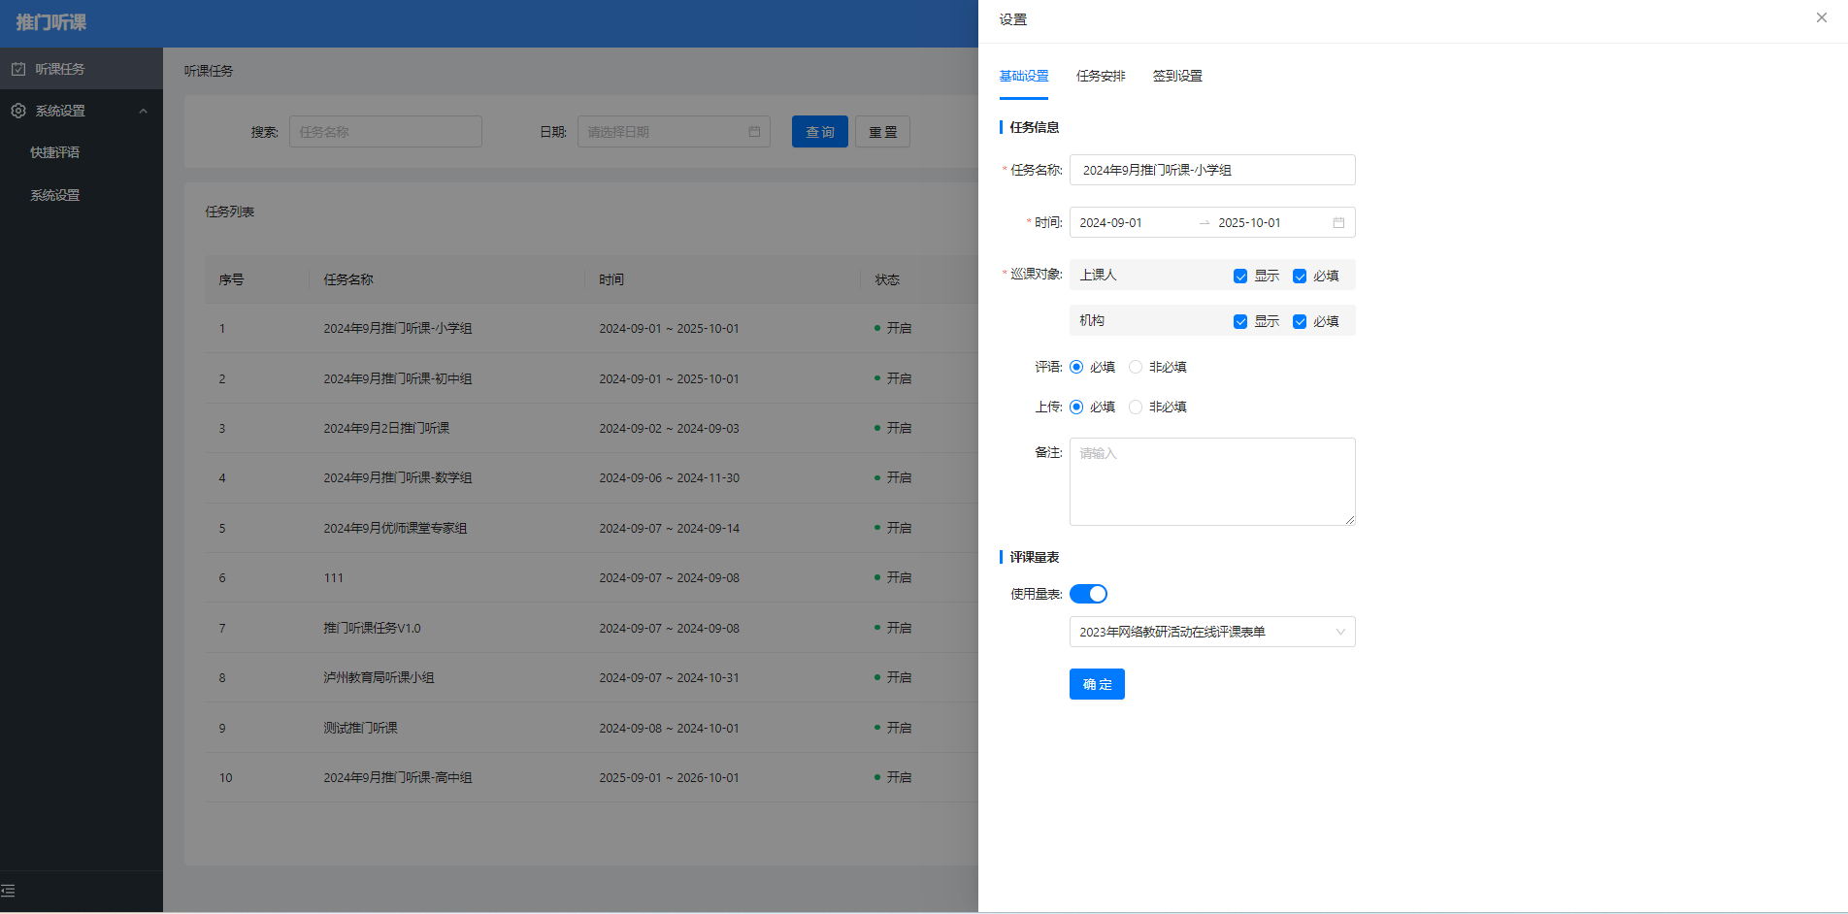
Task: Select 非必填 radio for 评语
Action: click(1136, 367)
